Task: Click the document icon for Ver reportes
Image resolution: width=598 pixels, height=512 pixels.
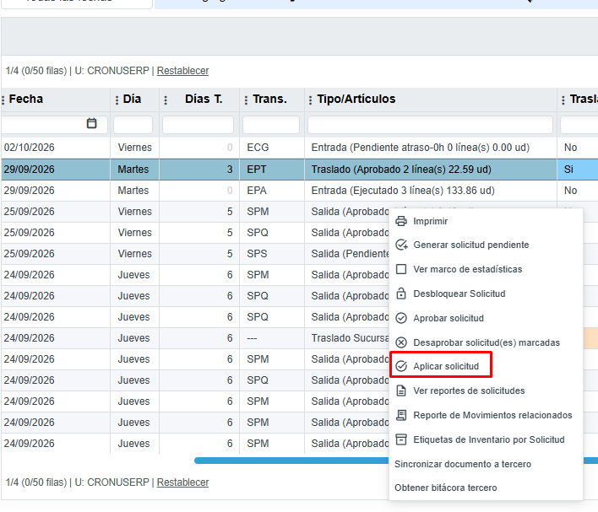Action: pyautogui.click(x=401, y=391)
